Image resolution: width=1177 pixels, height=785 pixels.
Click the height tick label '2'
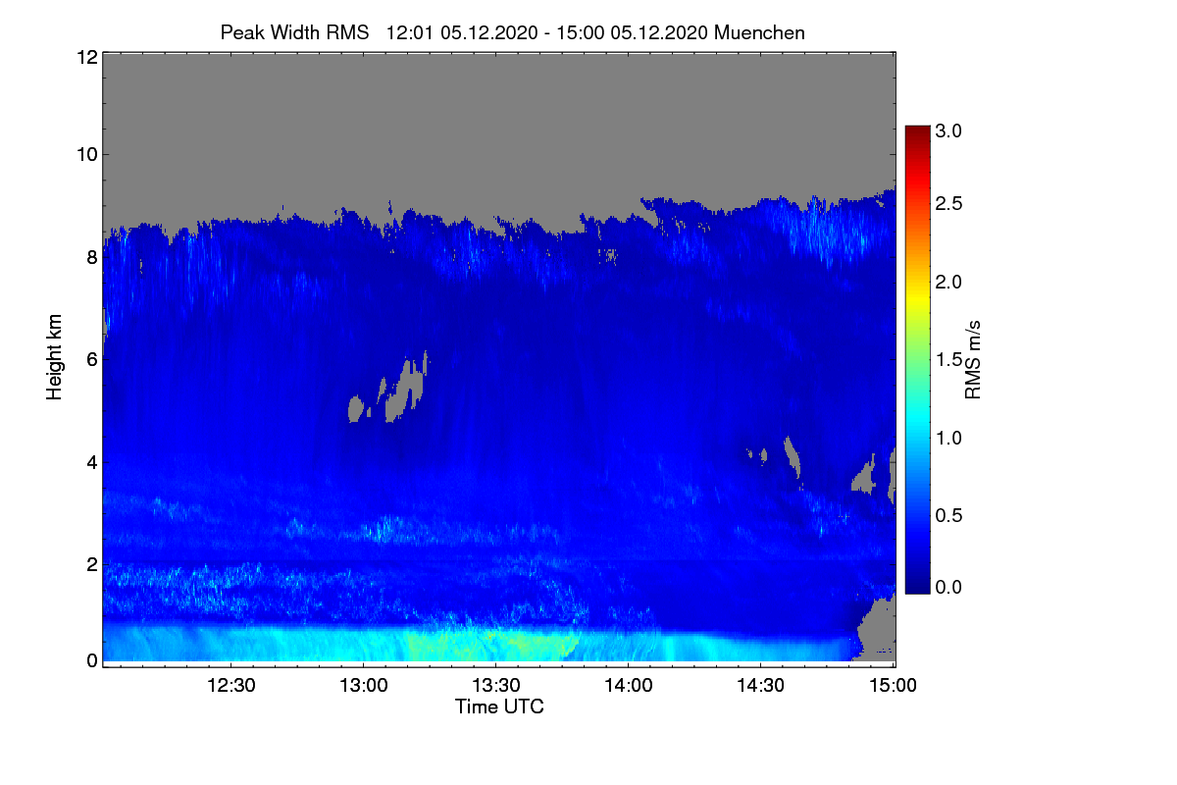[91, 563]
